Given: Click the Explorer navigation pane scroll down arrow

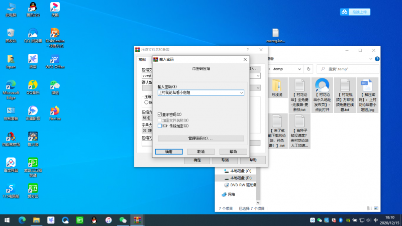Looking at the screenshot, I should (x=258, y=203).
